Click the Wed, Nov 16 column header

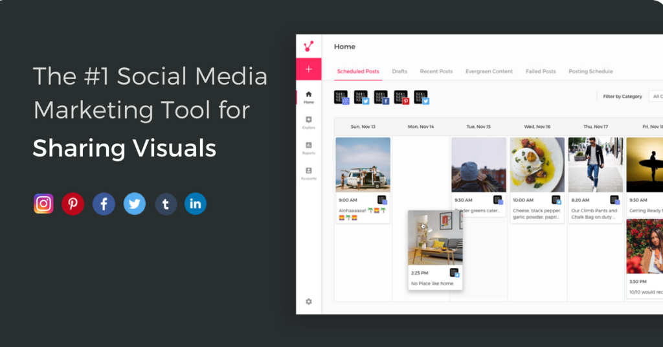(537, 126)
